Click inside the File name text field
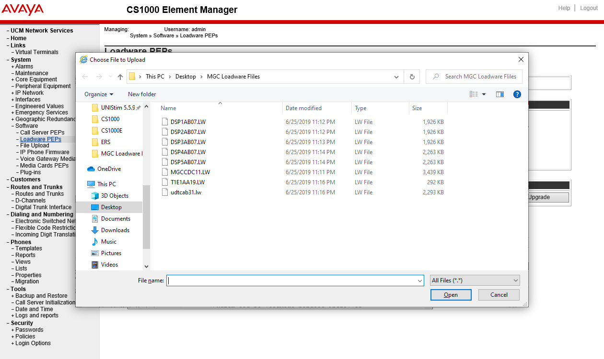The height and width of the screenshot is (359, 604). [x=295, y=281]
